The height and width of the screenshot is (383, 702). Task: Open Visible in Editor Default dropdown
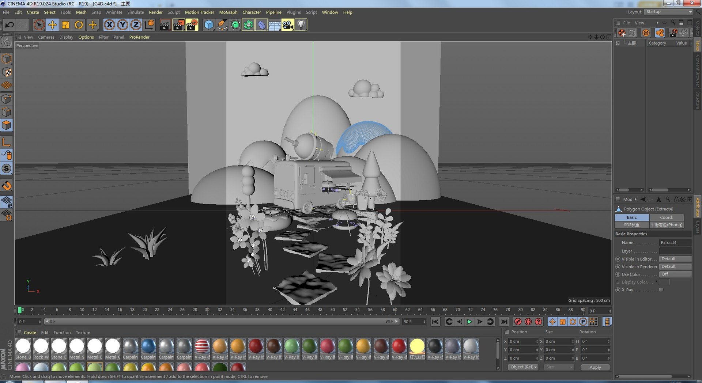(675, 259)
